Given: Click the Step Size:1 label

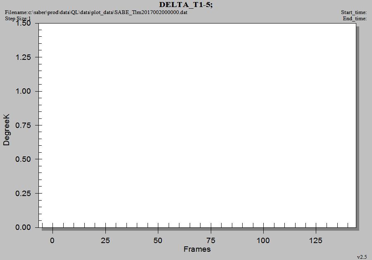Looking at the screenshot, I should pos(18,19).
